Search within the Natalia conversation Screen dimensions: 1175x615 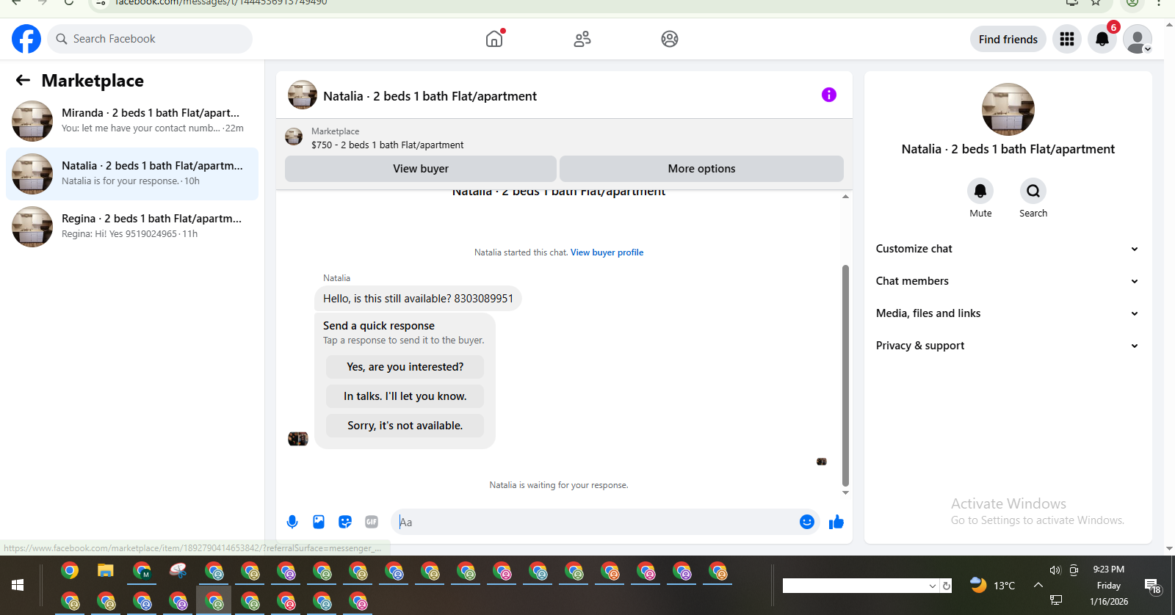pos(1033,191)
